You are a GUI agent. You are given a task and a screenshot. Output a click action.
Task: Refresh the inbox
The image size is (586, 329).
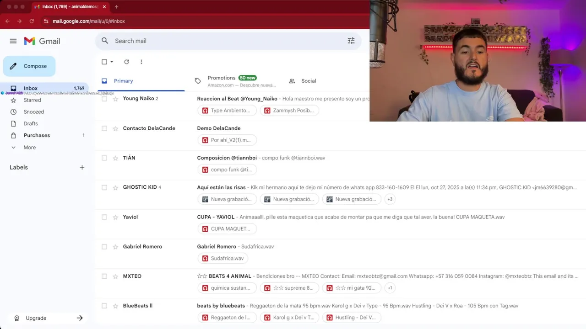[126, 62]
